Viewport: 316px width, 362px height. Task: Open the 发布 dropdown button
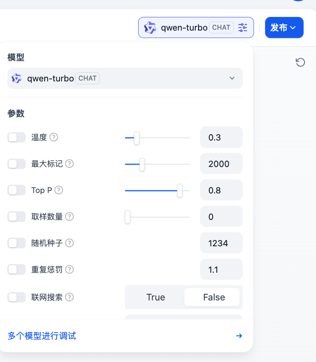(x=284, y=28)
